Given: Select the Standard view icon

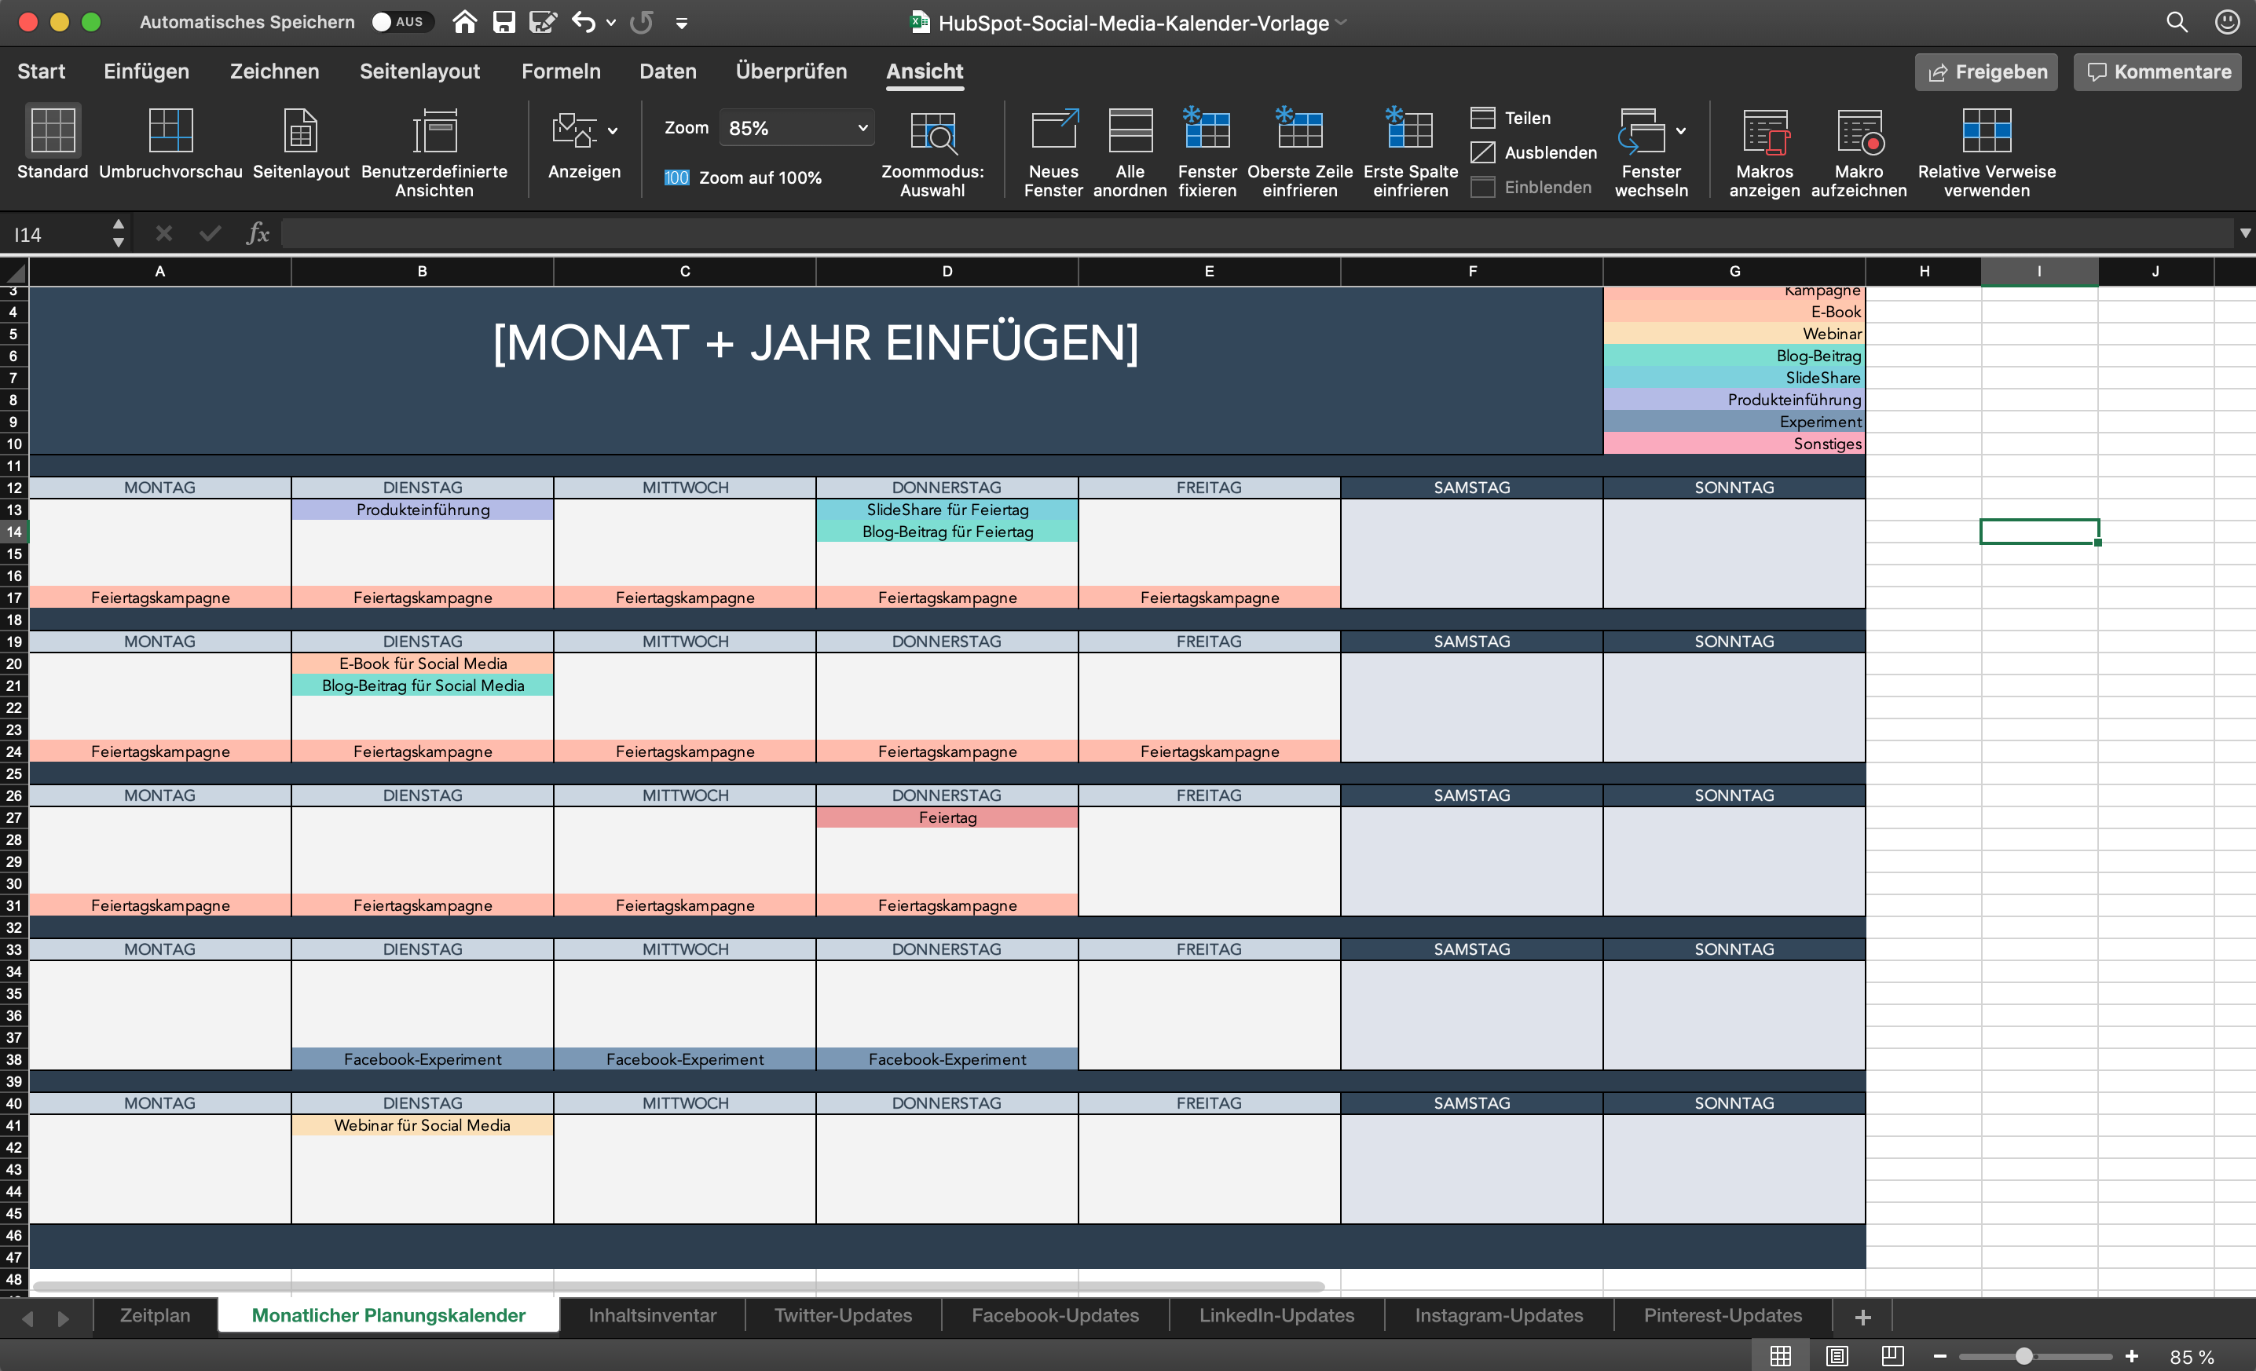Looking at the screenshot, I should point(52,131).
